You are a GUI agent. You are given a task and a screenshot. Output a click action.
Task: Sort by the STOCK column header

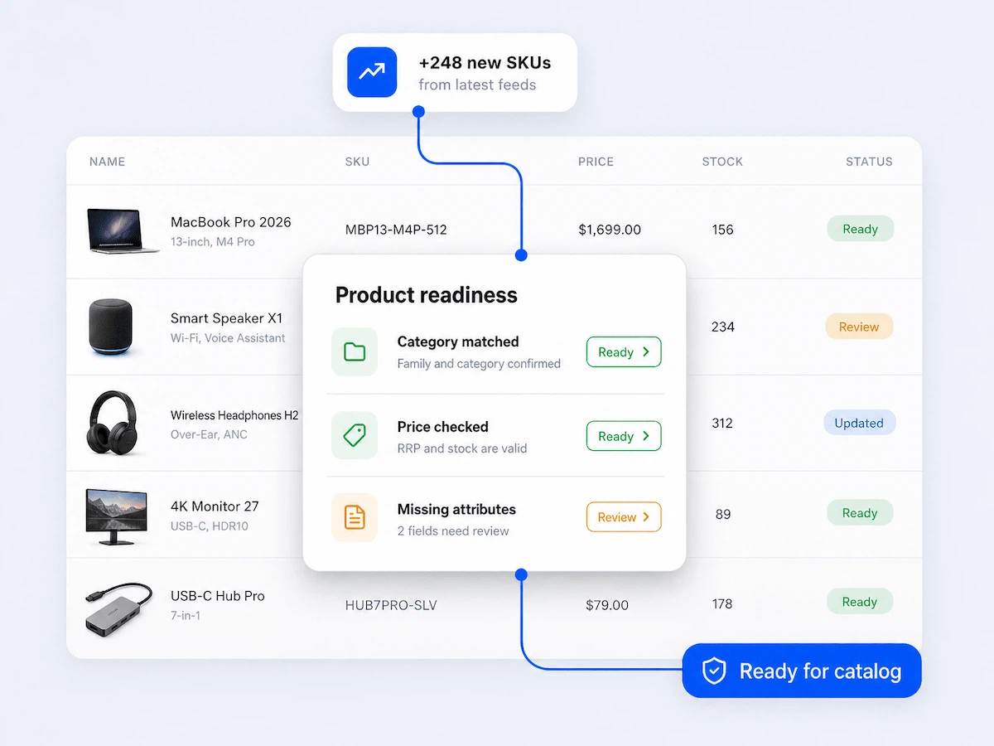722,162
